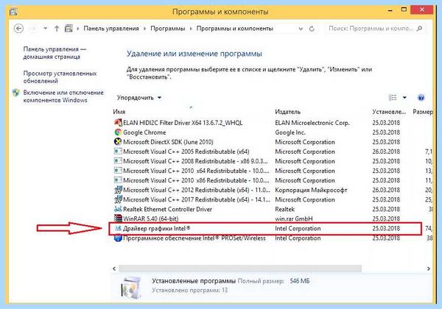Click the Forward navigation arrow

[x=33, y=29]
